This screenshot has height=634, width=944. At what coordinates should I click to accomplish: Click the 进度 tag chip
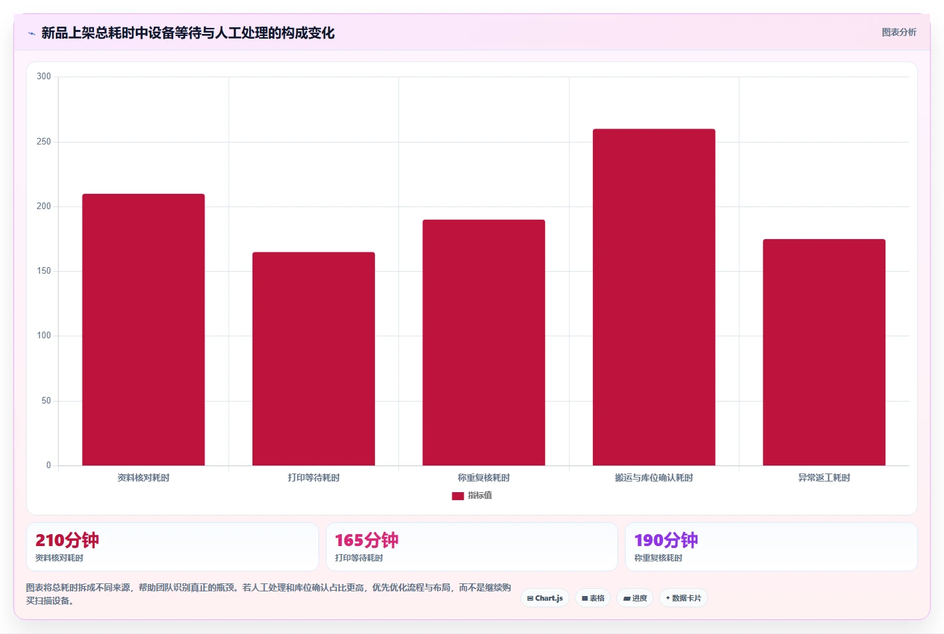[635, 598]
